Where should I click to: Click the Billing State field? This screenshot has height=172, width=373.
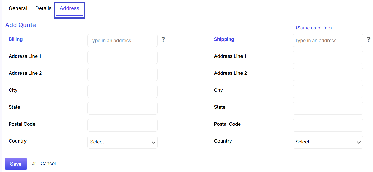click(122, 108)
